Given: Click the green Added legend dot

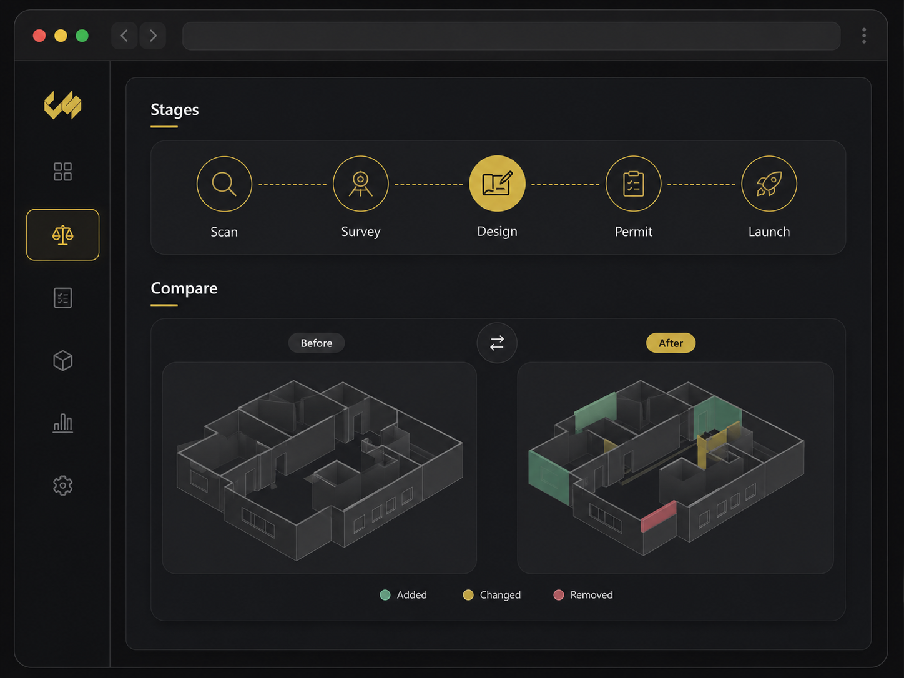Looking at the screenshot, I should (385, 595).
